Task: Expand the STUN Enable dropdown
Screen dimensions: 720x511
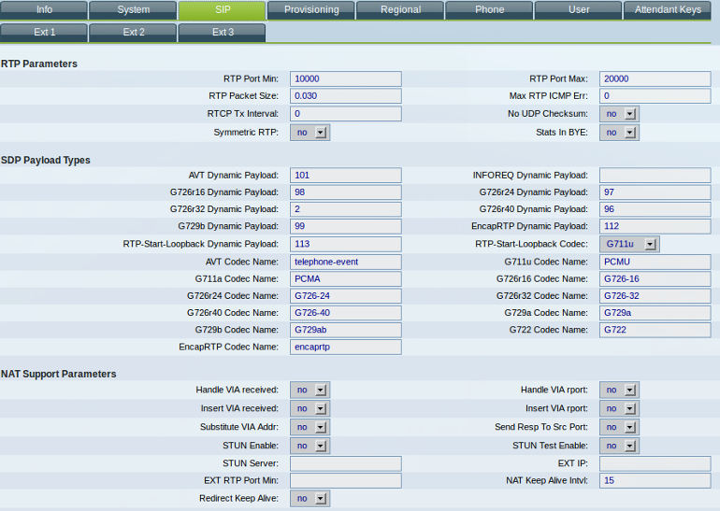Action: [310, 446]
